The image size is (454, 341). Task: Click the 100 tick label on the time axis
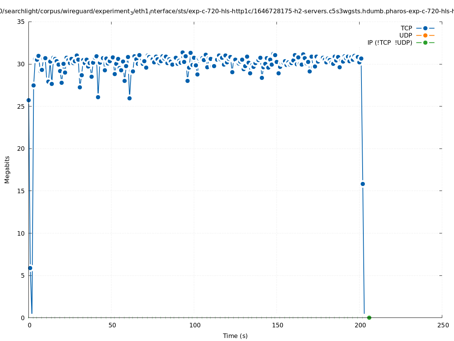(x=194, y=325)
